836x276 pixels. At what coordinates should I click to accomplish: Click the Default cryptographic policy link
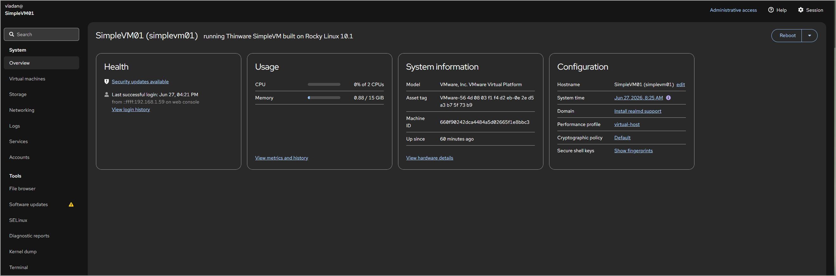pos(622,138)
